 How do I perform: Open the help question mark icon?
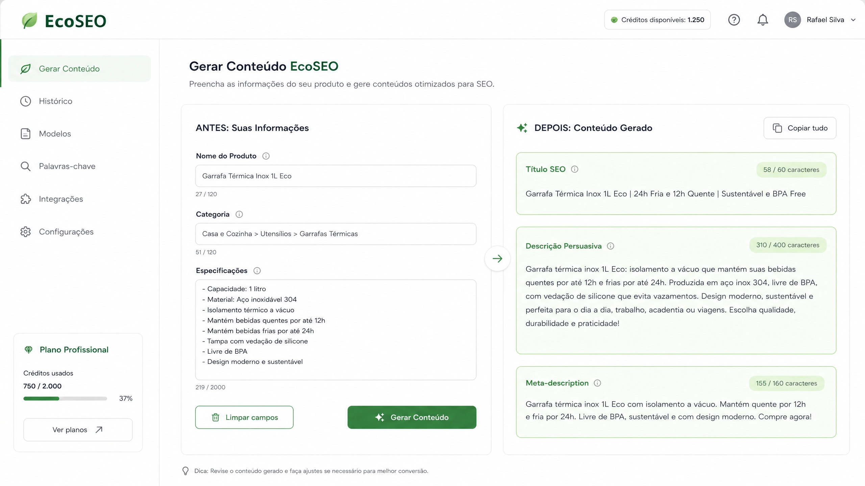click(734, 20)
